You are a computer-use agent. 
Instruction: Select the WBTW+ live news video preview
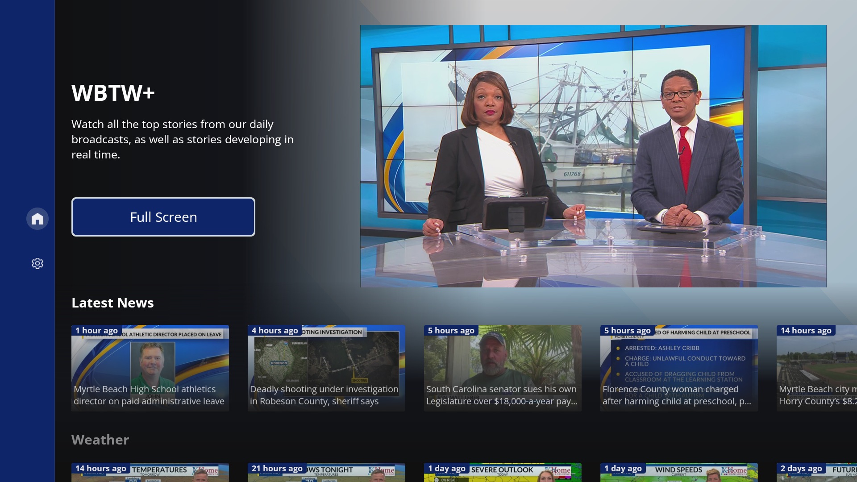click(593, 156)
